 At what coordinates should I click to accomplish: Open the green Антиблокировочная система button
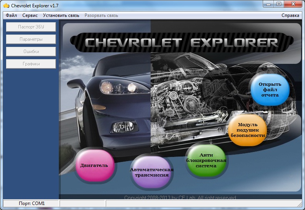(206, 160)
